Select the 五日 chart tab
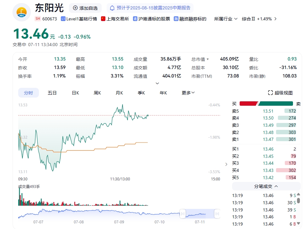The width and height of the screenshot is (303, 229). coord(52,93)
